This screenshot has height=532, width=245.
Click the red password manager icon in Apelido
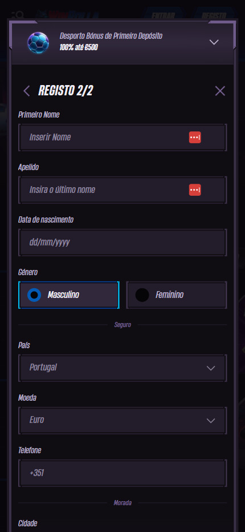pos(195,190)
